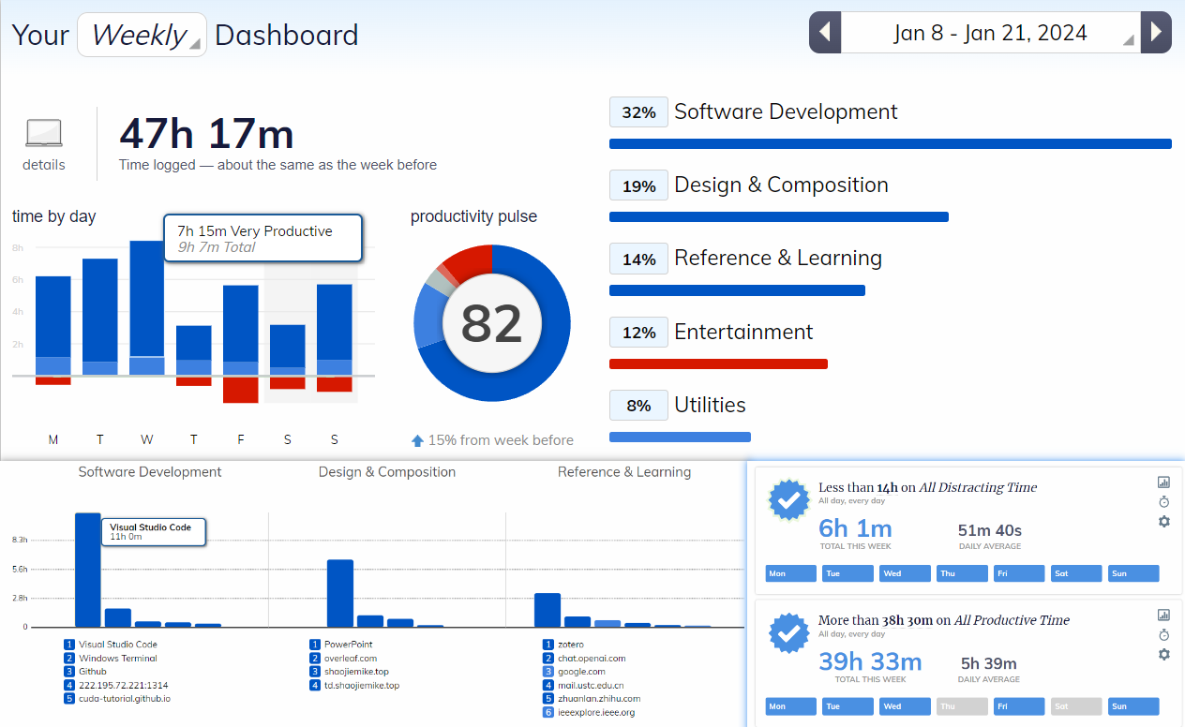Open gear settings for Productive Time goal
The height and width of the screenshot is (727, 1185).
pos(1163,655)
